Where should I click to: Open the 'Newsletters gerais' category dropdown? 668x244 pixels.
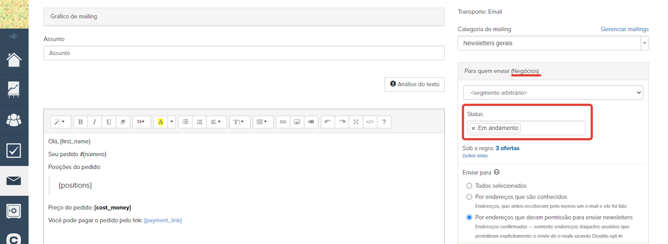point(553,43)
